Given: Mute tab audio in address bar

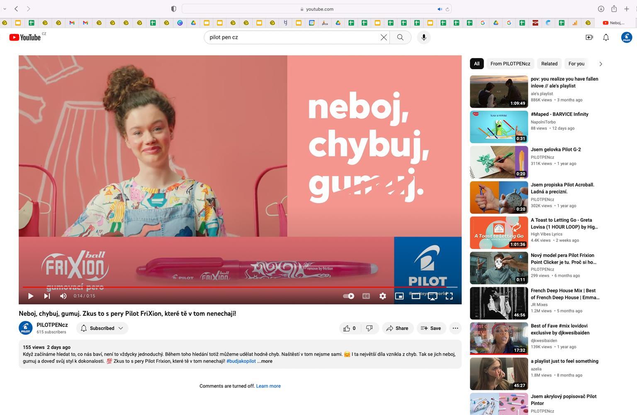Looking at the screenshot, I should tap(440, 9).
